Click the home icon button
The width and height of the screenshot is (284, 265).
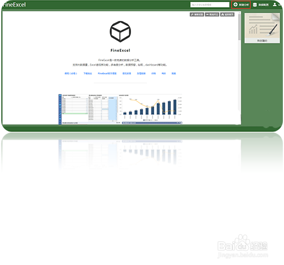pos(227,14)
